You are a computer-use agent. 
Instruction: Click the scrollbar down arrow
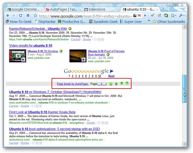184,144
